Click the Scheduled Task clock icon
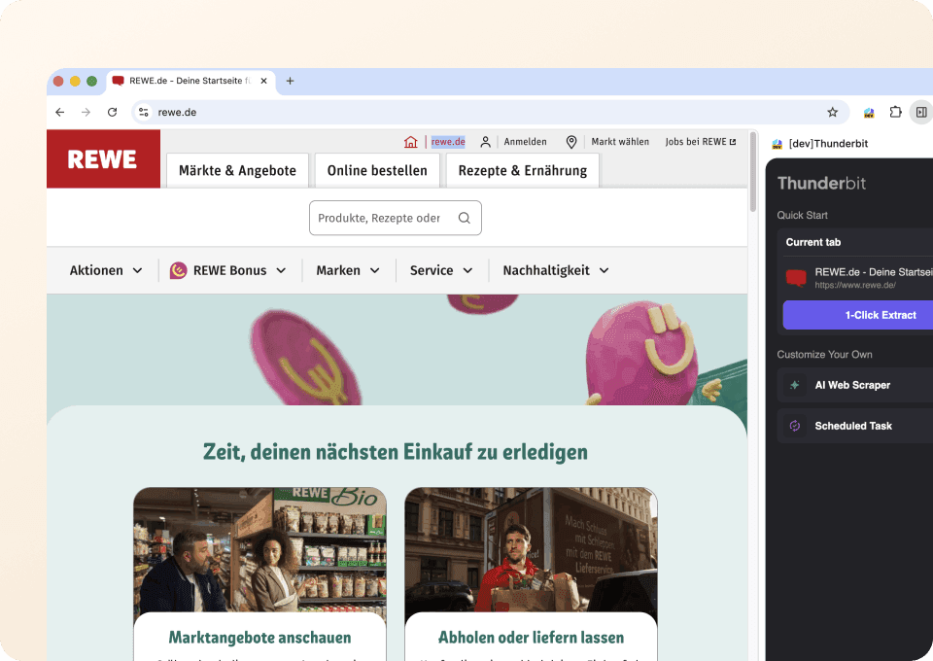This screenshot has width=933, height=661. coord(796,426)
